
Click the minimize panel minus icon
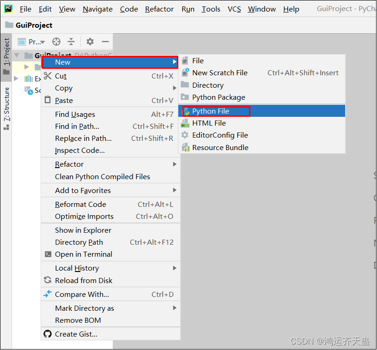click(x=107, y=42)
